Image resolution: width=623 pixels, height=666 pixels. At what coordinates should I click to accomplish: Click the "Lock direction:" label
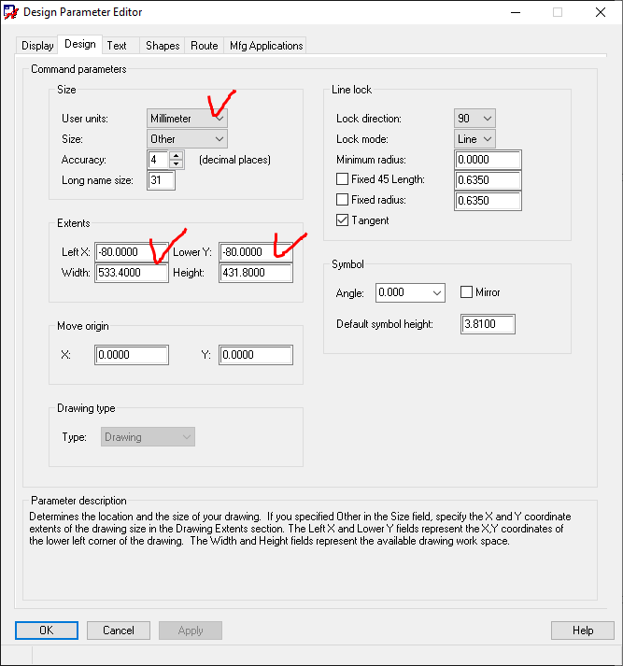(369, 119)
